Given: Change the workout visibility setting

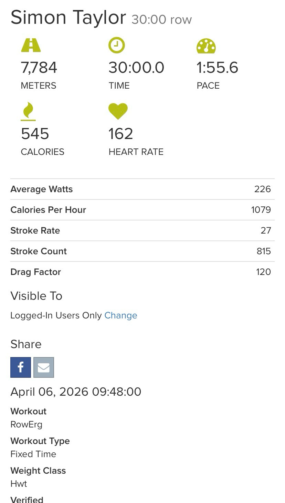Looking at the screenshot, I should [121, 315].
